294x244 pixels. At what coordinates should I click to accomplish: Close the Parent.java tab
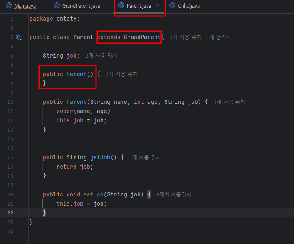[x=158, y=5]
